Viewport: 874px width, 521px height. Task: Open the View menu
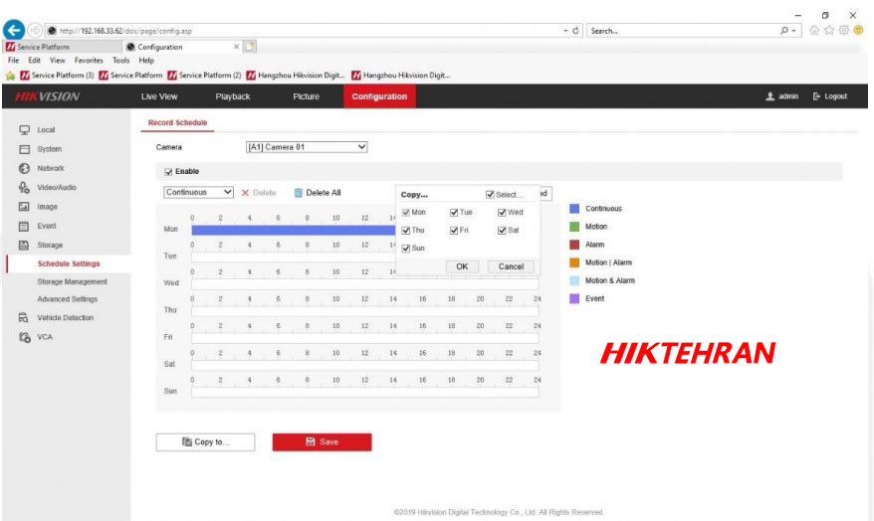pos(58,60)
